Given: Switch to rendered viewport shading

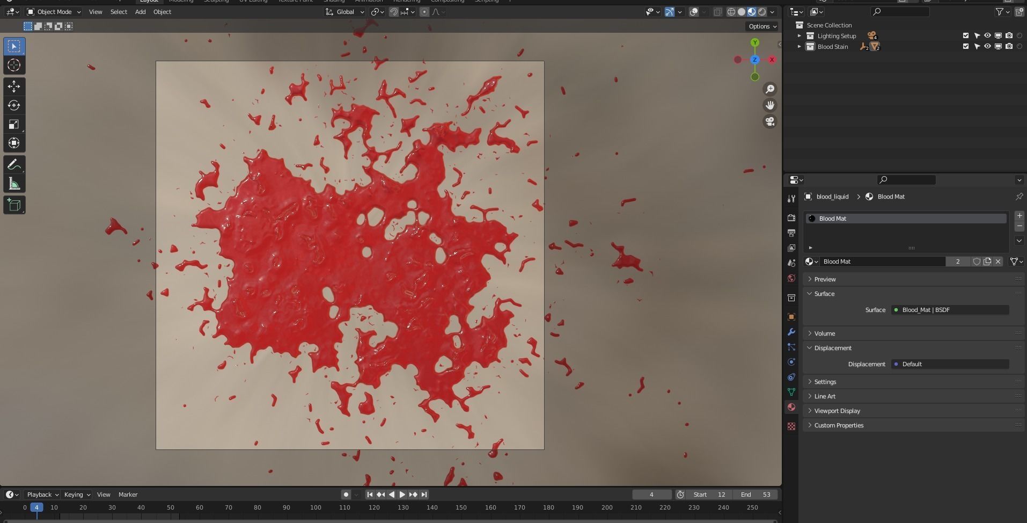Looking at the screenshot, I should [762, 12].
